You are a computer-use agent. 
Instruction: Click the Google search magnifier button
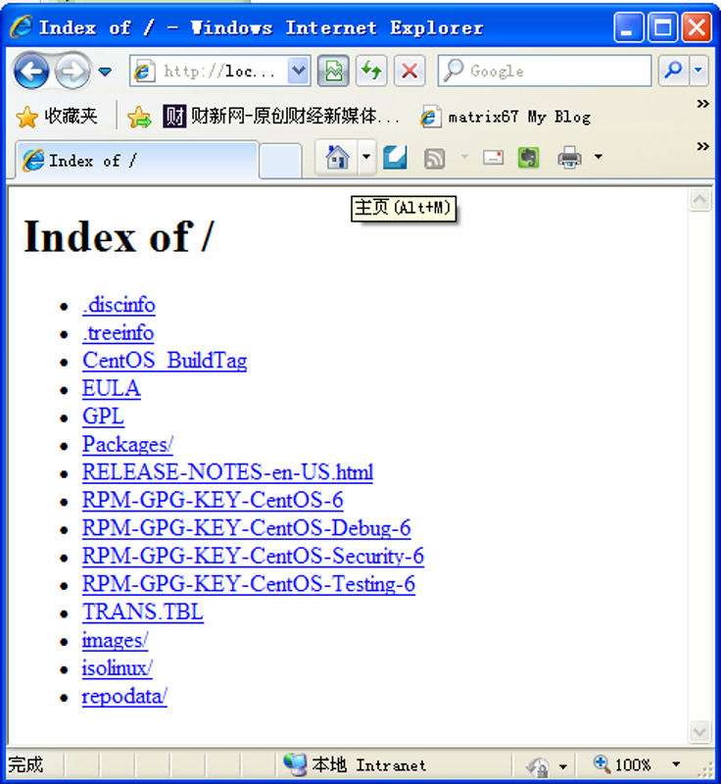673,71
